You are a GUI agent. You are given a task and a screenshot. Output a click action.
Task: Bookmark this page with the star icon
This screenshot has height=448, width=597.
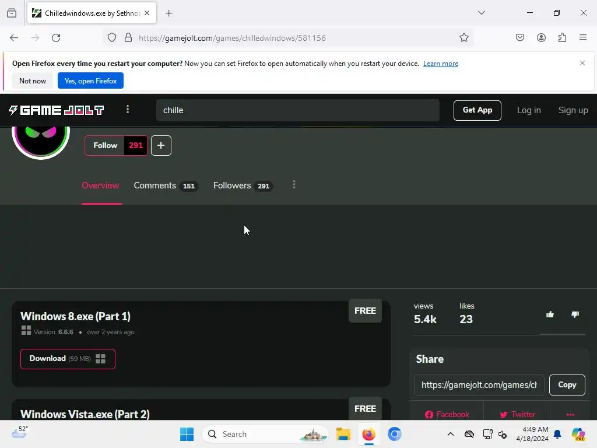(463, 38)
